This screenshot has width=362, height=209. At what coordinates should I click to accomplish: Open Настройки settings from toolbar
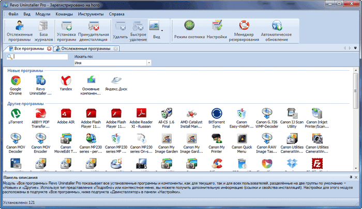[217, 31]
